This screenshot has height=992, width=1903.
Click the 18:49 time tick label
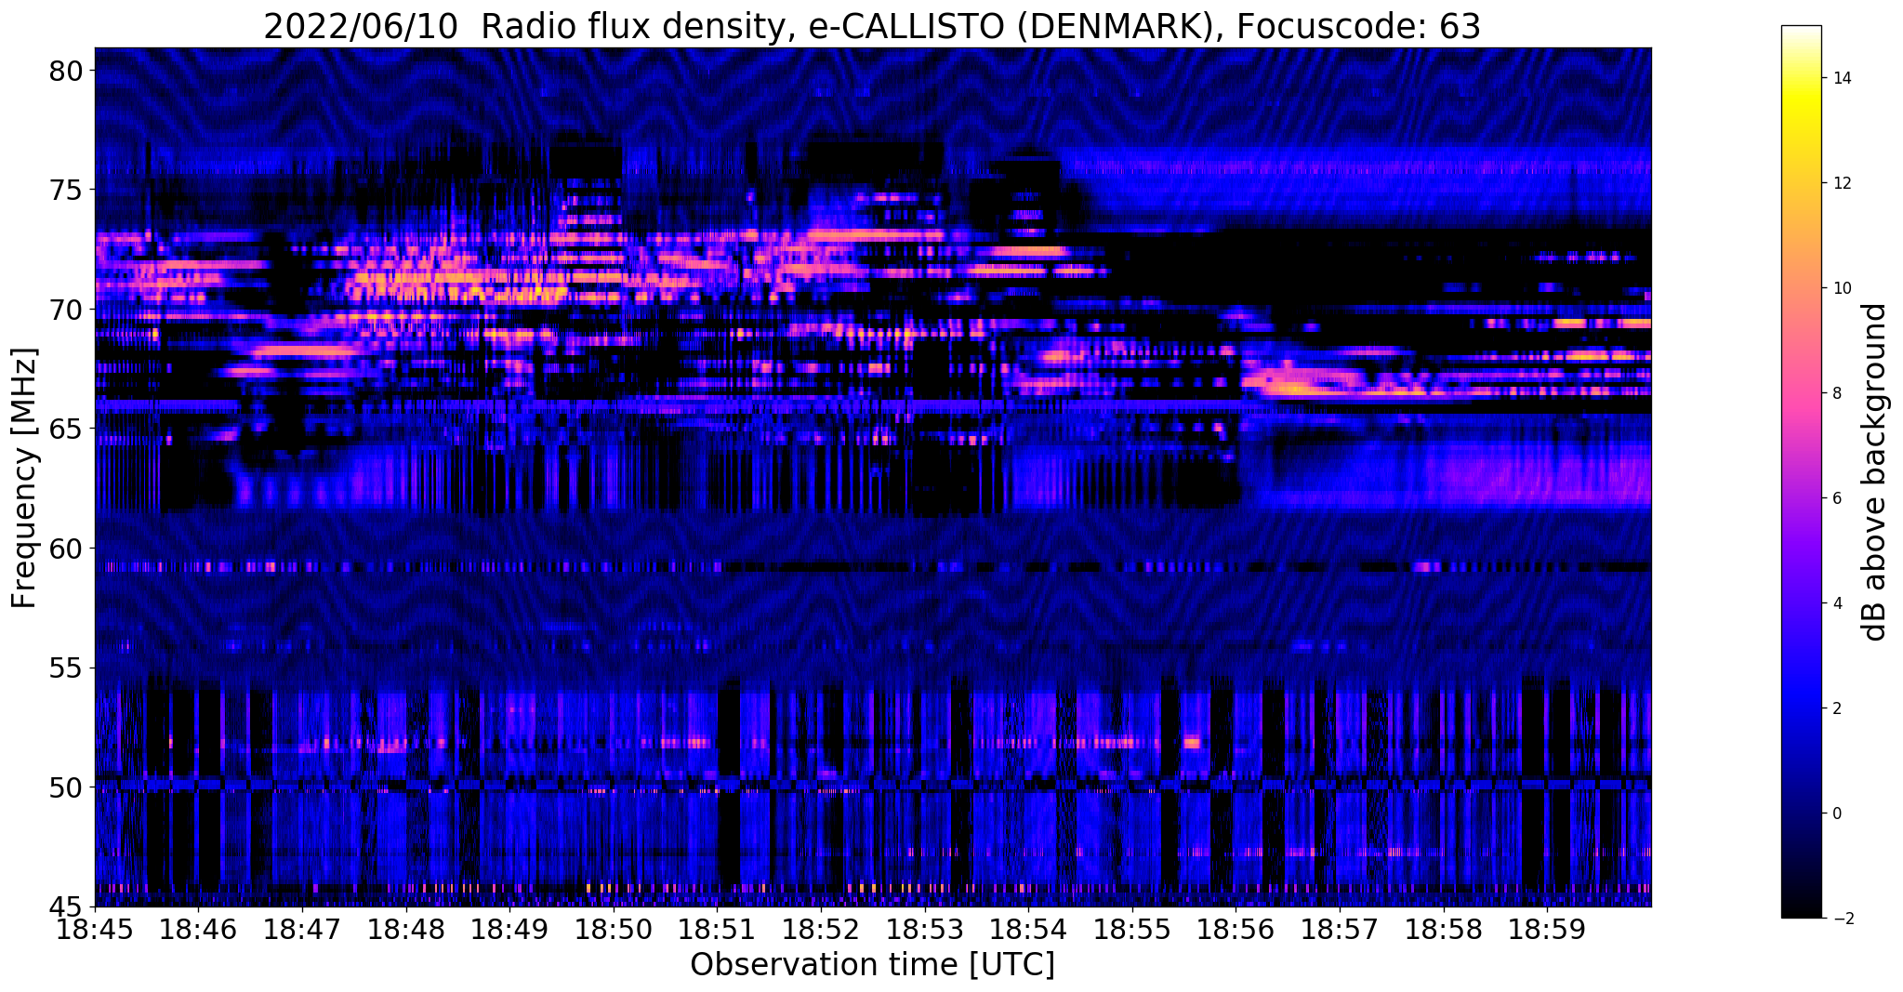509,929
